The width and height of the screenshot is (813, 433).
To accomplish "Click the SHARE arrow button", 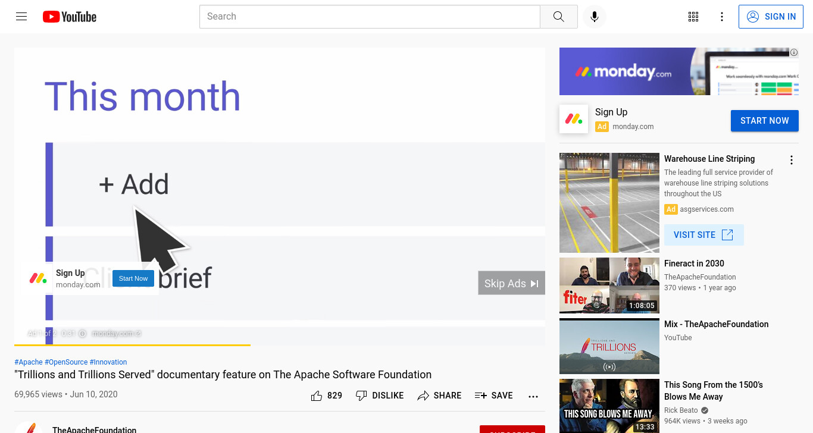I will [x=439, y=396].
